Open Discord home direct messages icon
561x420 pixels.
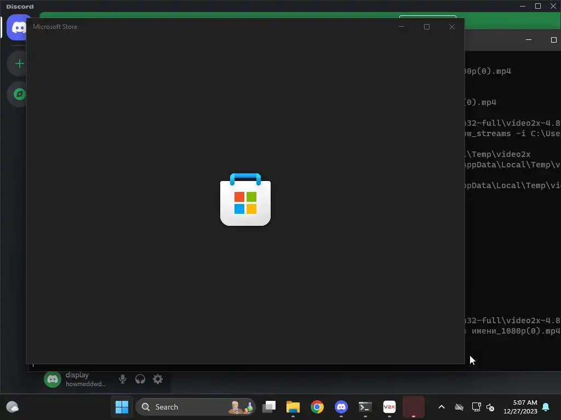16,27
